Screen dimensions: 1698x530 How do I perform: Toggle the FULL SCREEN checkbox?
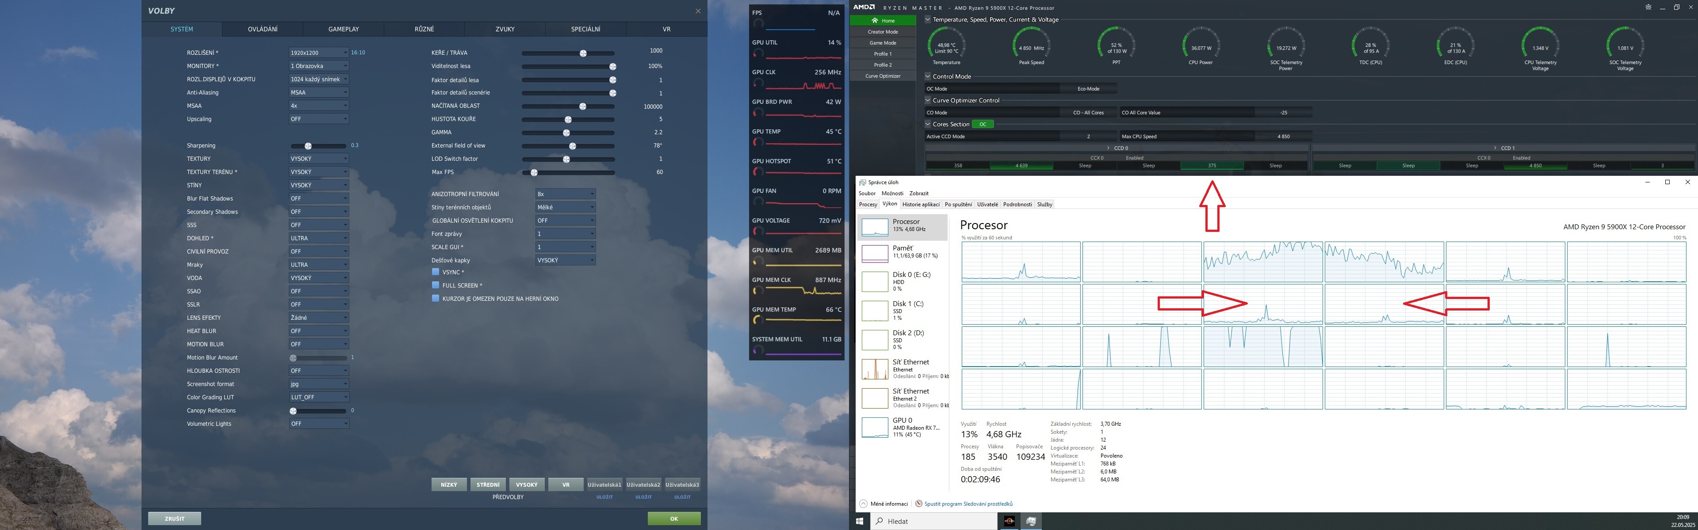click(x=435, y=285)
